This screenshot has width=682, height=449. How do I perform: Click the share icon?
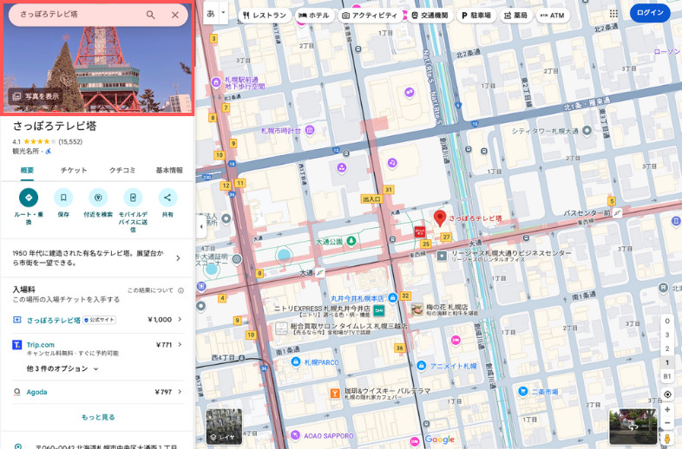167,198
